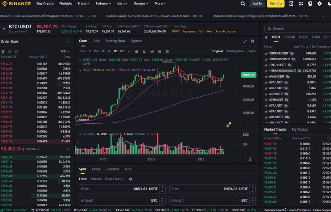Open the Grid trading tab
The height and width of the screenshot is (212, 331).
point(128,169)
